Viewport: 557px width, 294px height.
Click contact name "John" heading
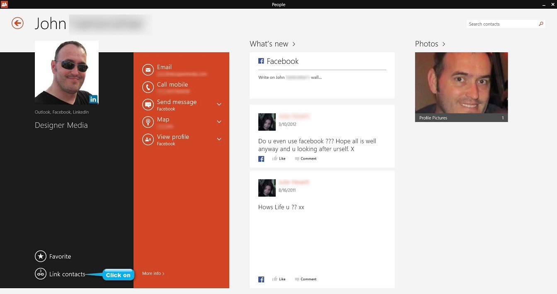pos(51,23)
